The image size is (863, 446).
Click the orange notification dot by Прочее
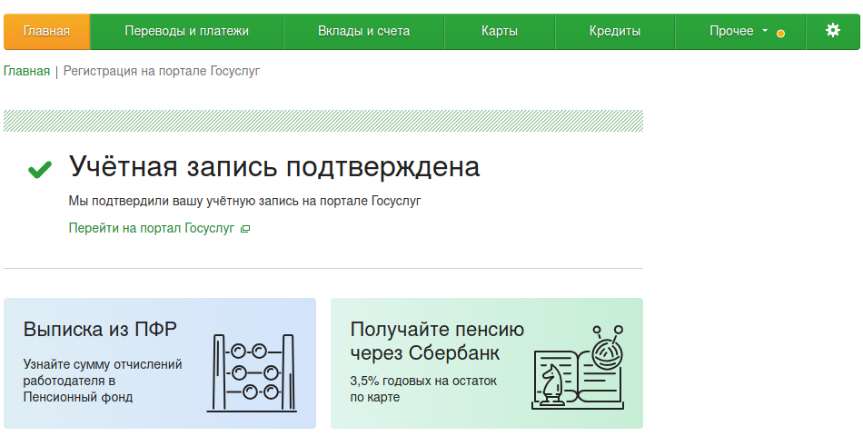[x=781, y=34]
